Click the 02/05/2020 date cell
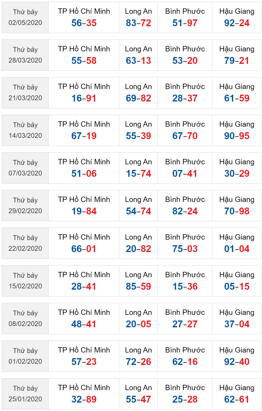The height and width of the screenshot is (411, 262). (25, 18)
